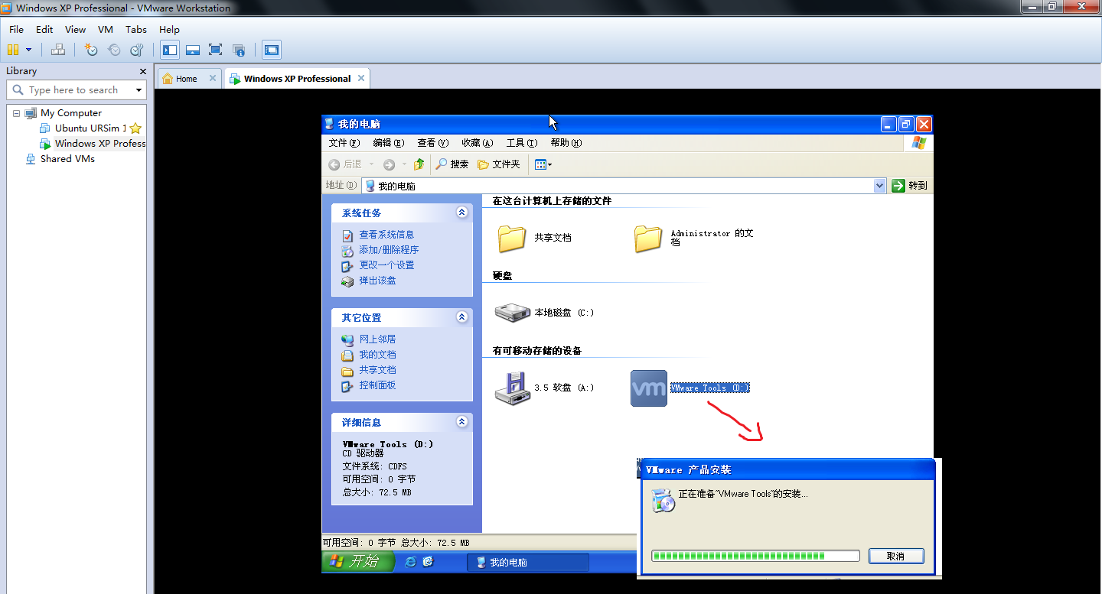
Task: Open the 帮助(H) menu in Explorer
Action: tap(566, 143)
